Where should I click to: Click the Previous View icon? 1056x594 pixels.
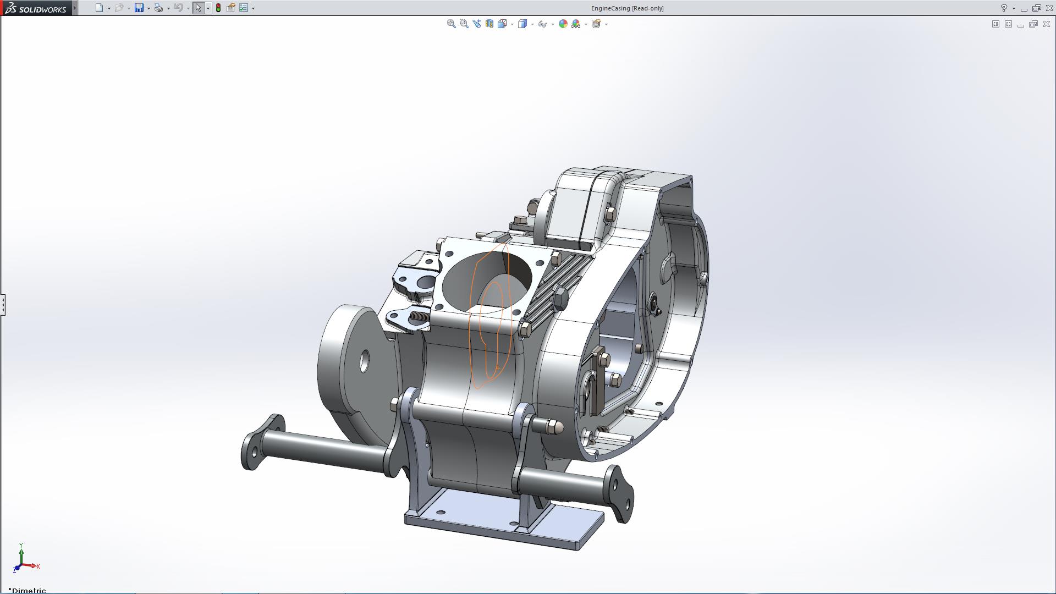pyautogui.click(x=476, y=24)
